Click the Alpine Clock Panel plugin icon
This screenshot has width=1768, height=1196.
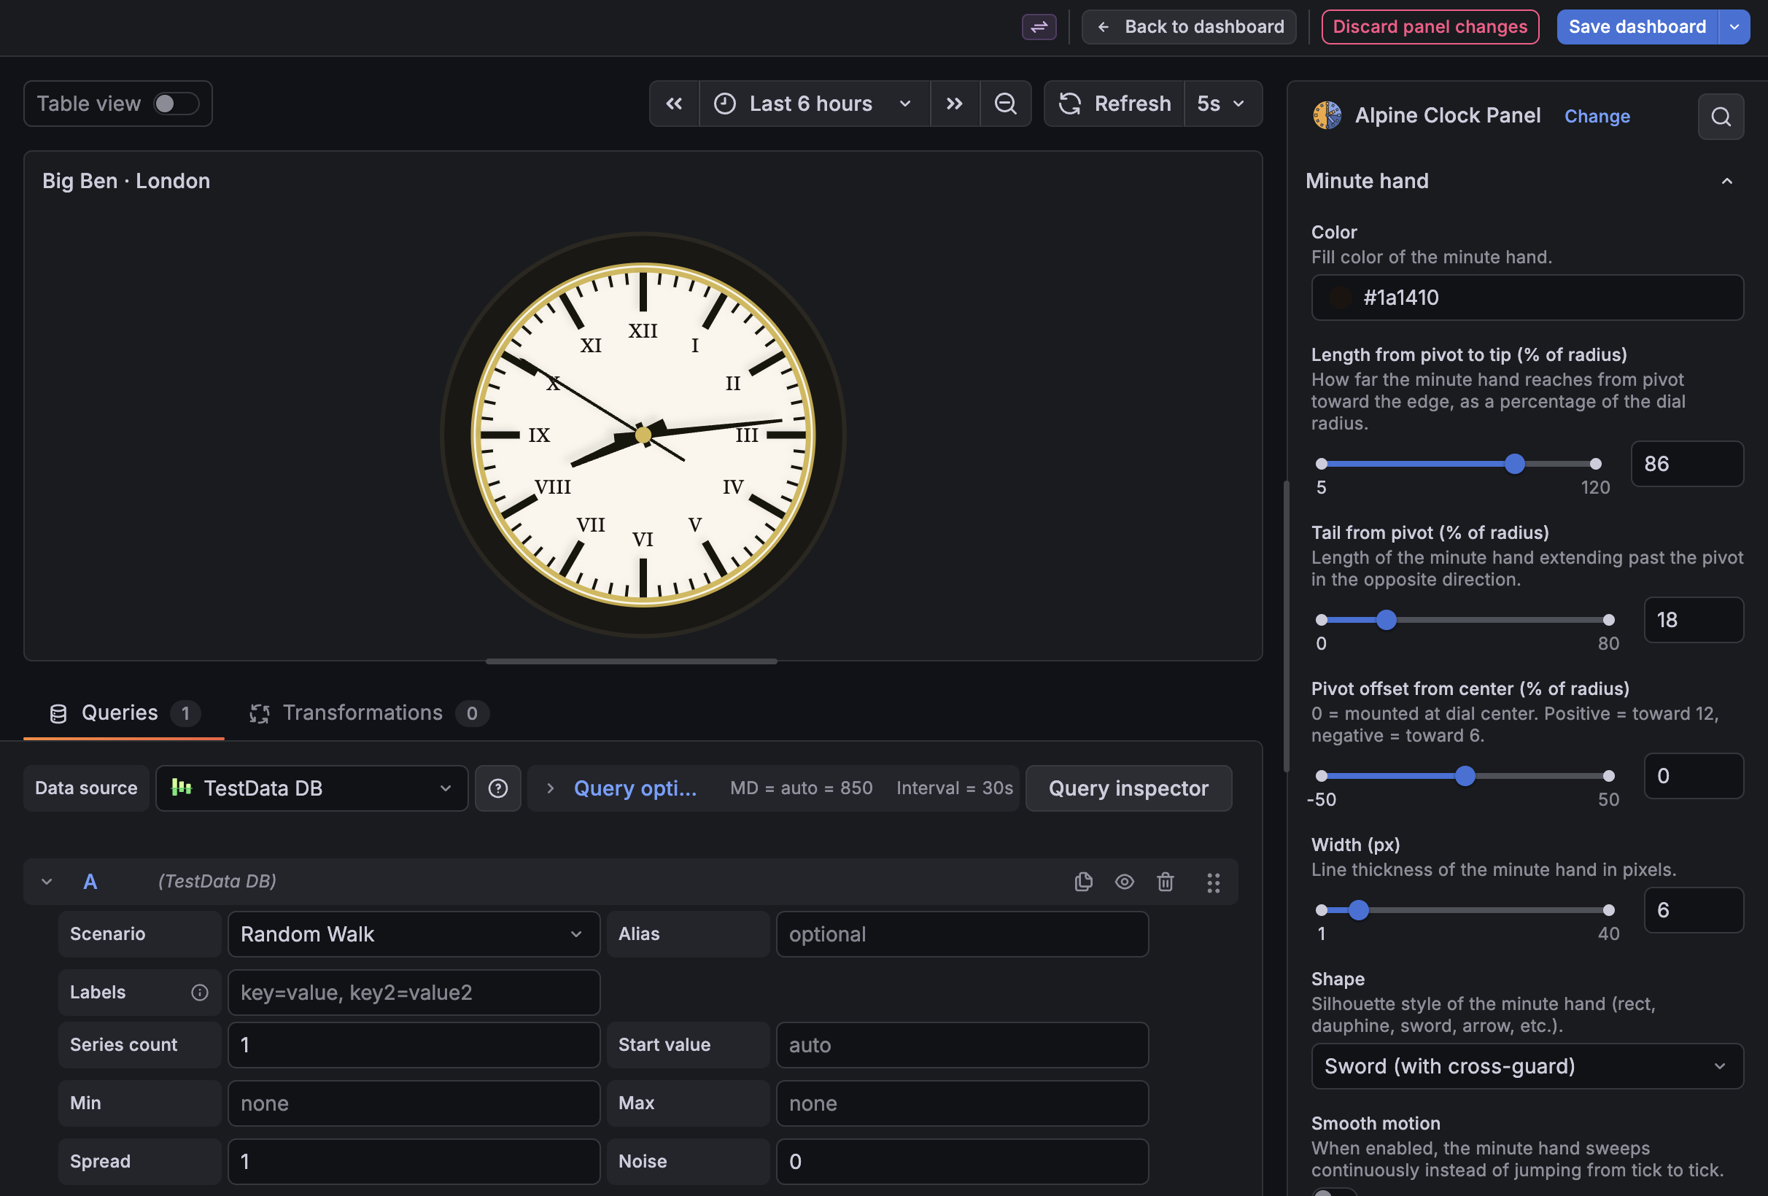point(1327,116)
